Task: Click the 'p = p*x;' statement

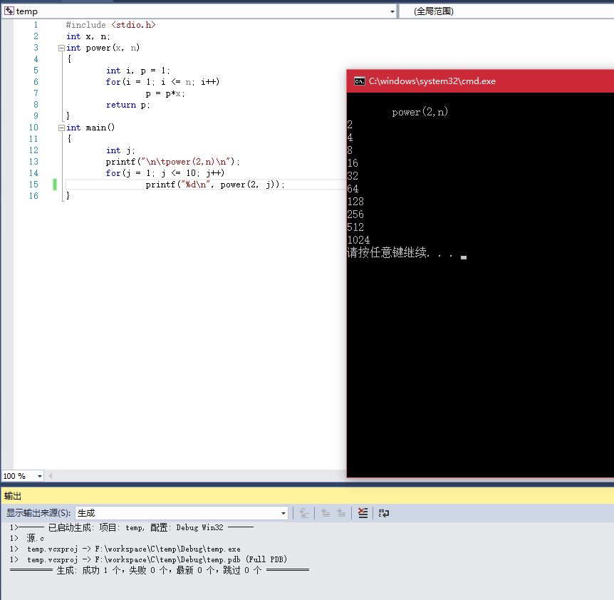Action: click(165, 93)
